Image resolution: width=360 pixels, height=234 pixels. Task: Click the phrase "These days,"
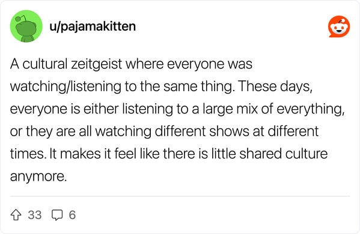pyautogui.click(x=275, y=86)
